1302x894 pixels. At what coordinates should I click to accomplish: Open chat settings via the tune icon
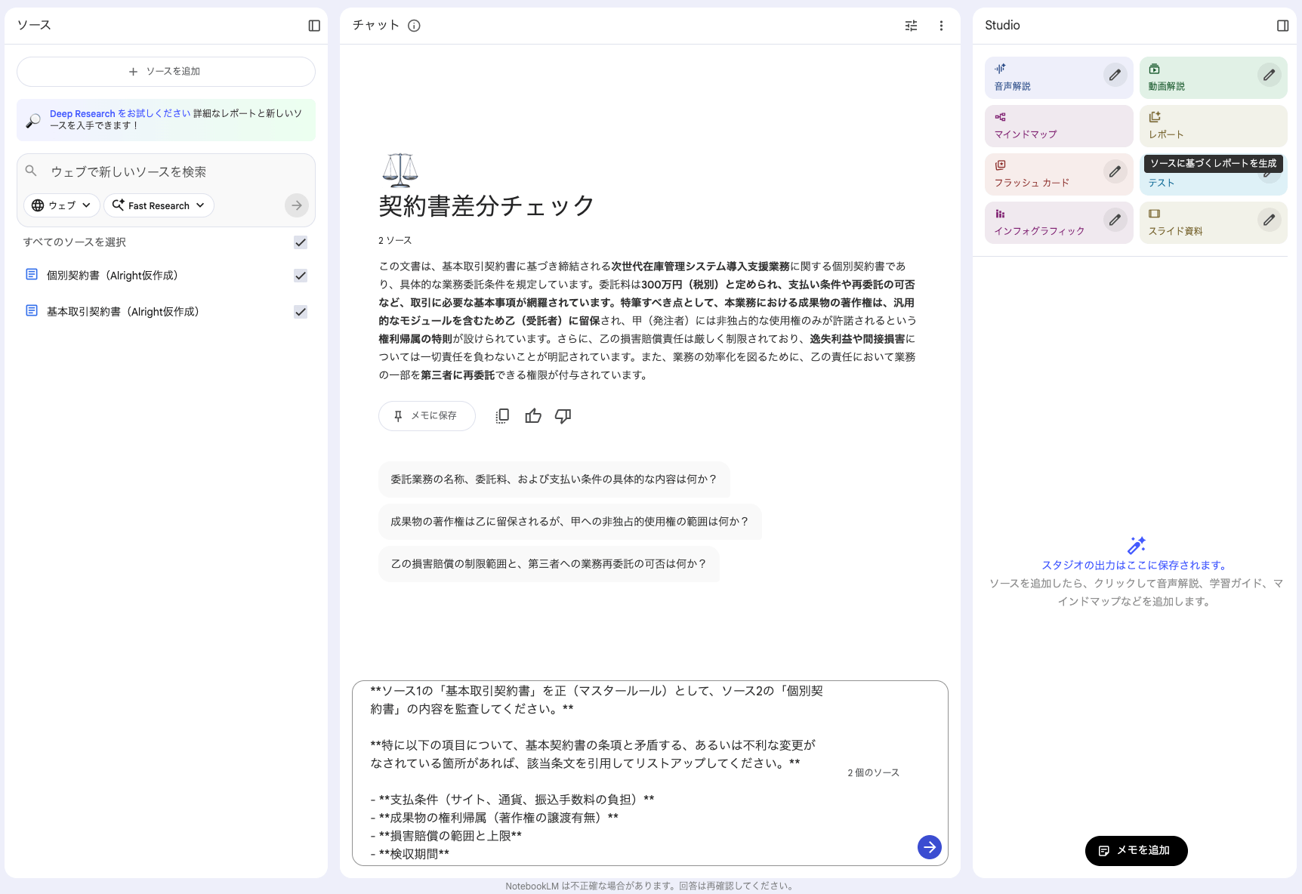[911, 25]
